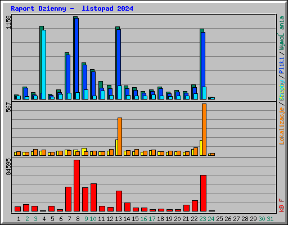Click the blue files bar for day 13
The height and width of the screenshot is (225, 288).
click(119, 58)
